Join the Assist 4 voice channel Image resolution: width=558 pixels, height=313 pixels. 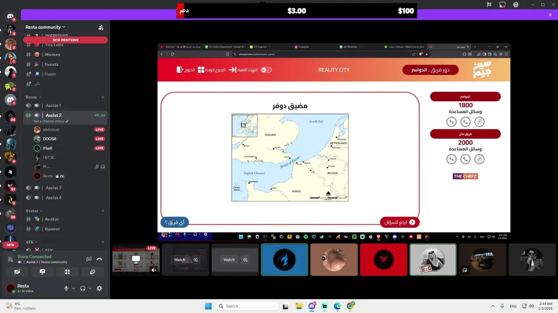pos(65,197)
